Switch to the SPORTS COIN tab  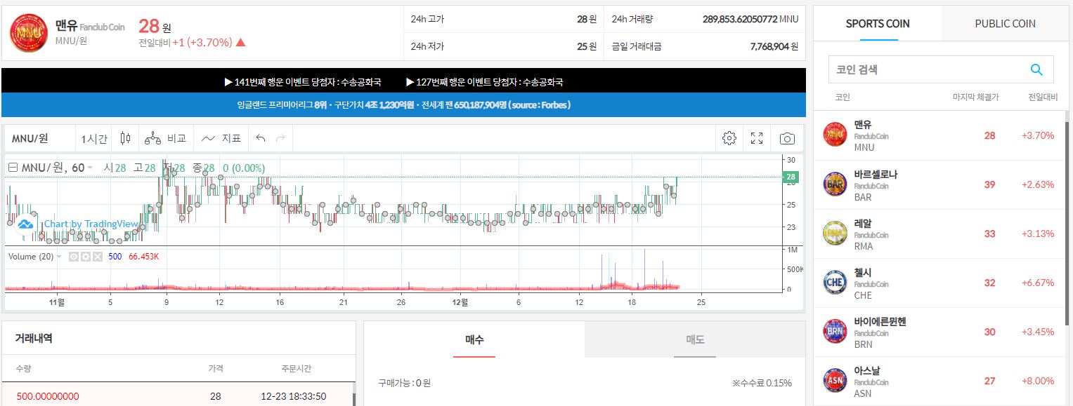click(x=878, y=24)
